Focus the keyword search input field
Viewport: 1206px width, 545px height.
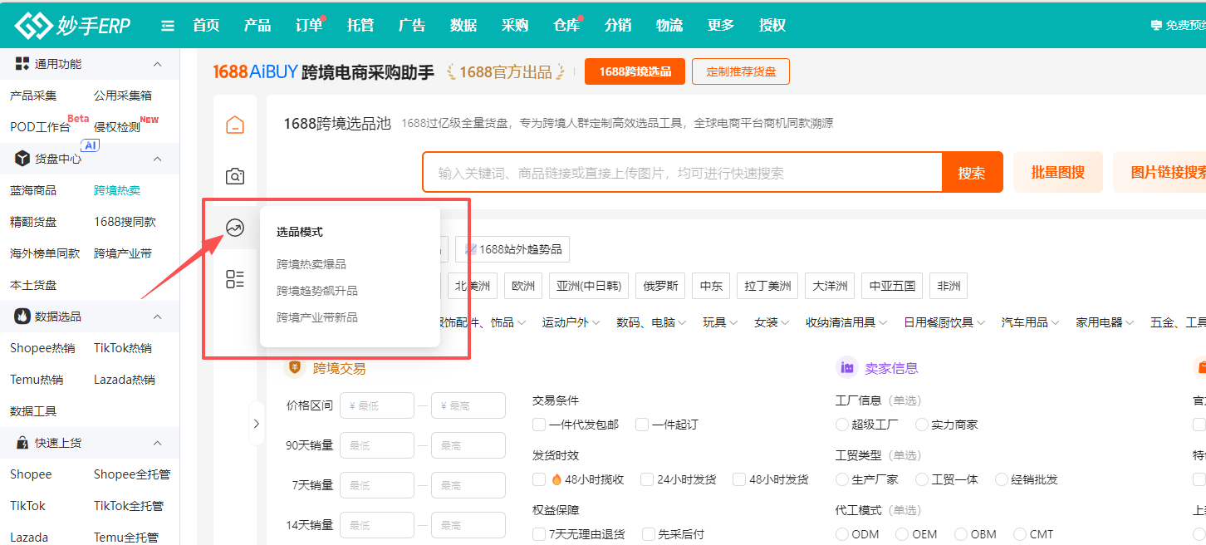pyautogui.click(x=682, y=173)
